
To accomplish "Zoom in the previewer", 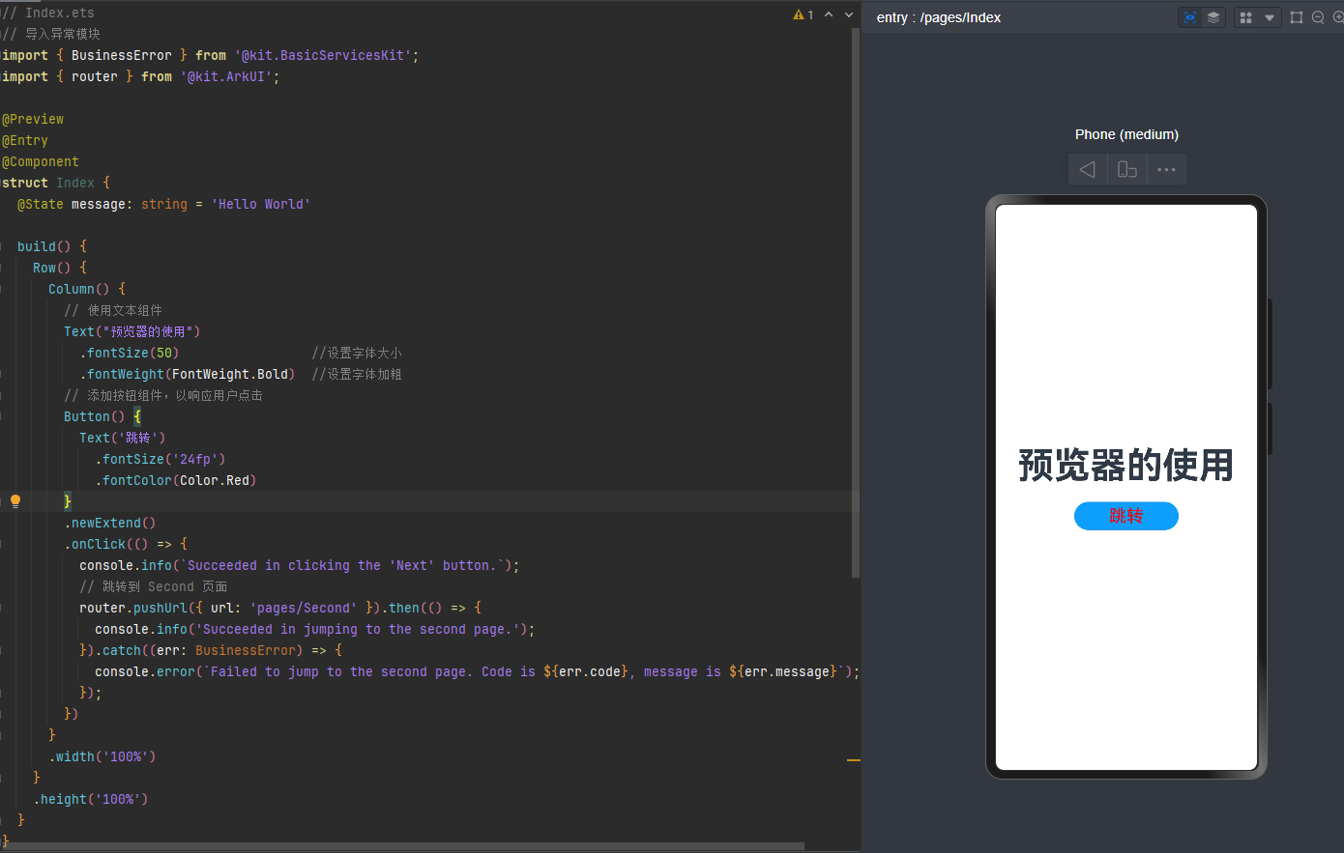I will [x=1338, y=17].
